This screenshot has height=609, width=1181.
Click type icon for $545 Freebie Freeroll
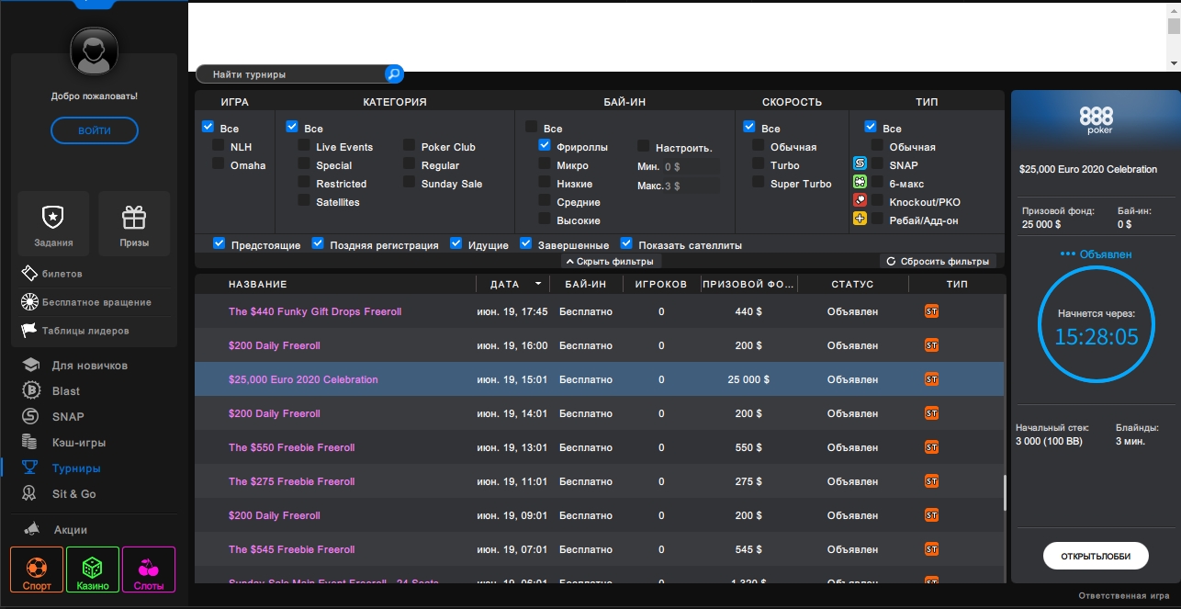[931, 549]
